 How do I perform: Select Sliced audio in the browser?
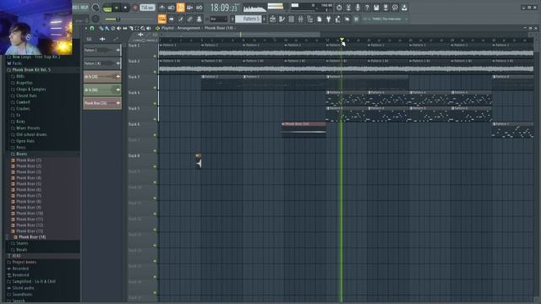pyautogui.click(x=23, y=288)
